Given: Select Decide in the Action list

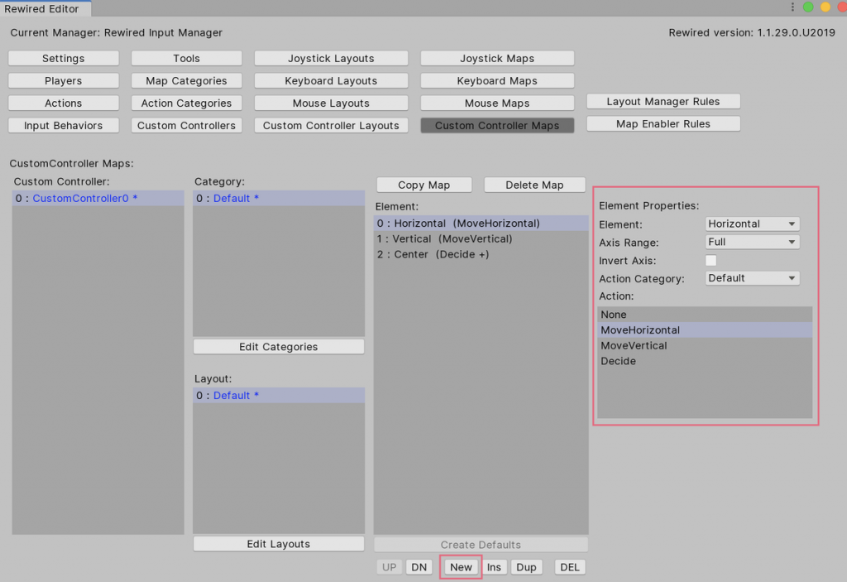Looking at the screenshot, I should point(705,361).
